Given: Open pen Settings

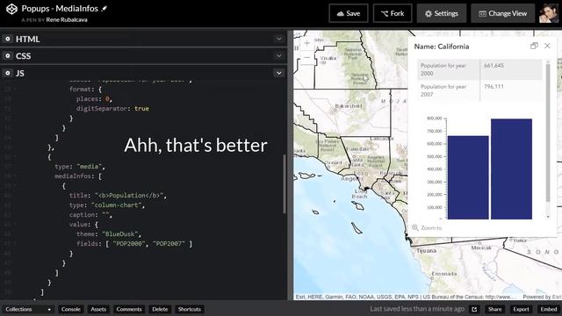Looking at the screenshot, I should click(x=442, y=14).
